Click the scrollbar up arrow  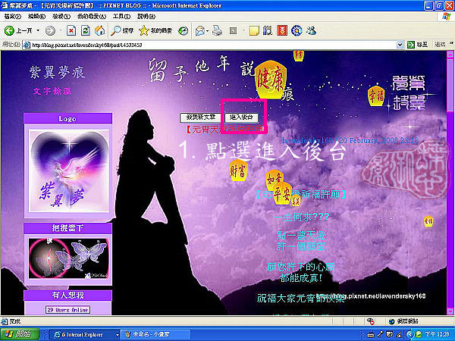click(x=450, y=54)
